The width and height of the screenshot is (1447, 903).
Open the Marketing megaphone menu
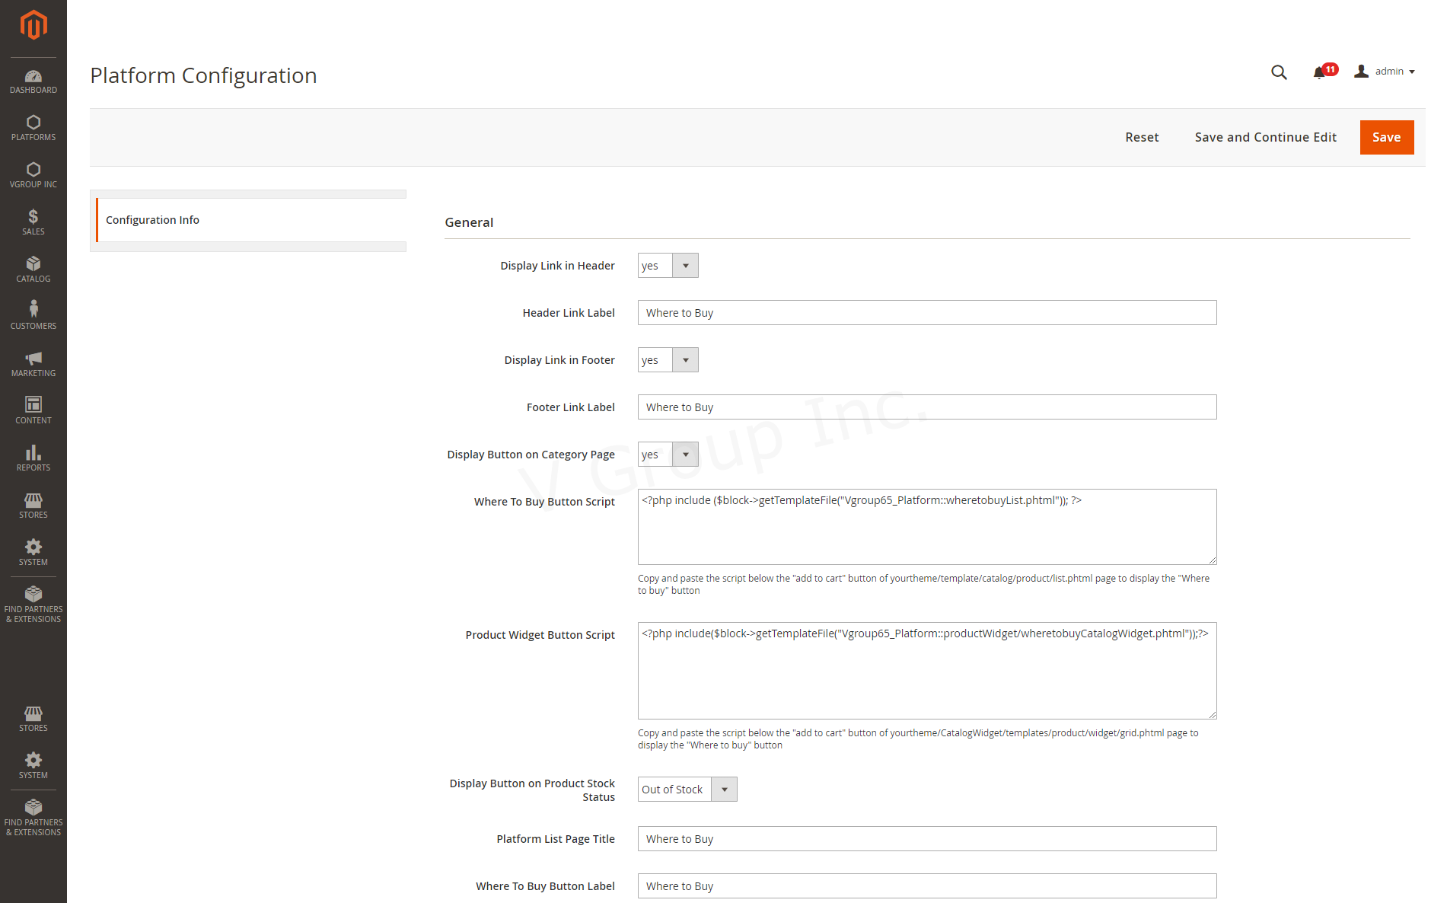pyautogui.click(x=33, y=363)
